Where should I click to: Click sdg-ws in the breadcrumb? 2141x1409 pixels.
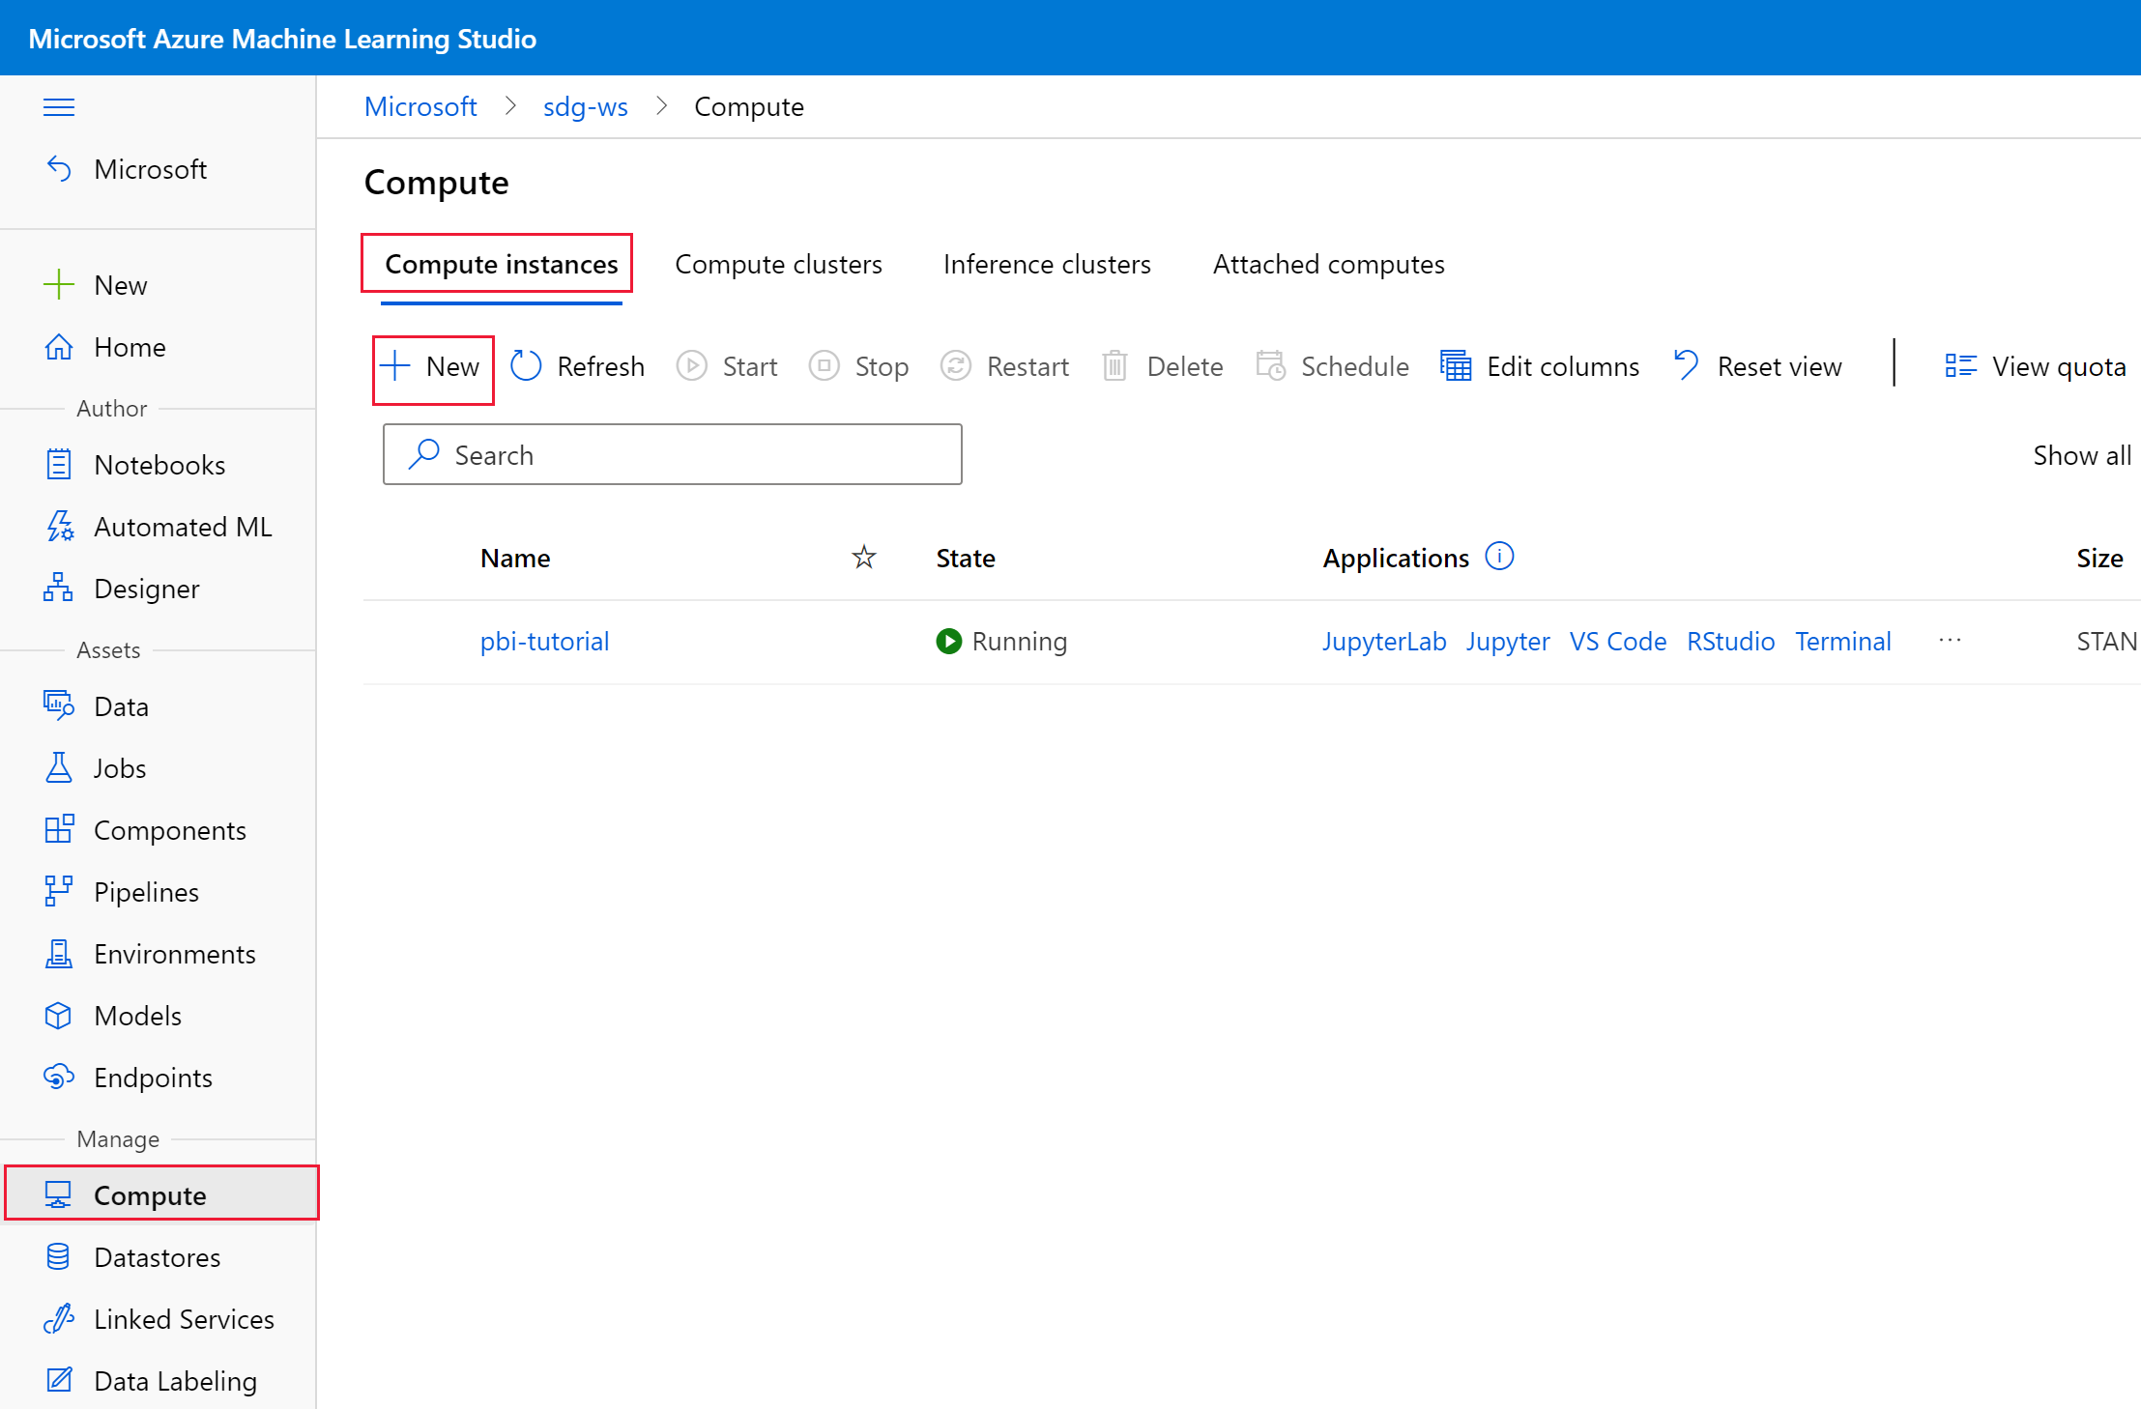pos(585,106)
